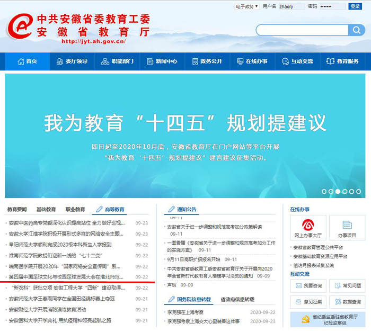371x332 pixels.
Task: Select the first carousel indicator dot
Action: coord(324,191)
